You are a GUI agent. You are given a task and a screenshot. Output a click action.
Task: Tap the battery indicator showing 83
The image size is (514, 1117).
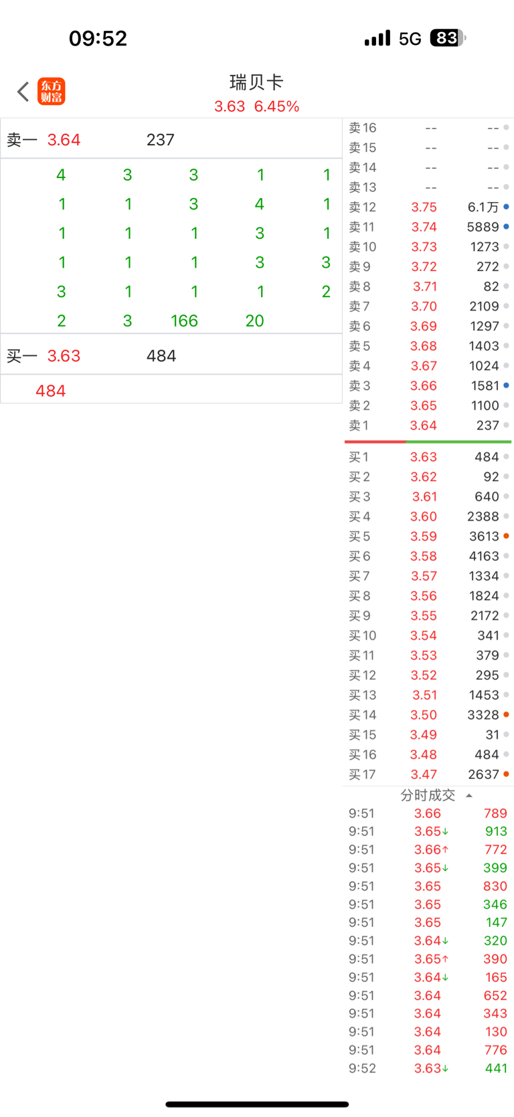(448, 38)
